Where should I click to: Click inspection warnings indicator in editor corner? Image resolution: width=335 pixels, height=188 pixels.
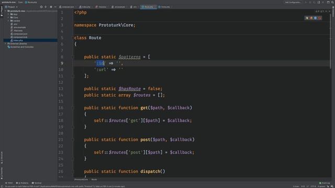pos(320,11)
